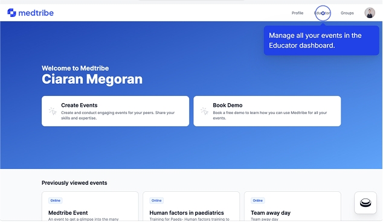The height and width of the screenshot is (222, 383).
Task: Click the Online badge on Medtribe Event
Action: coord(56,200)
